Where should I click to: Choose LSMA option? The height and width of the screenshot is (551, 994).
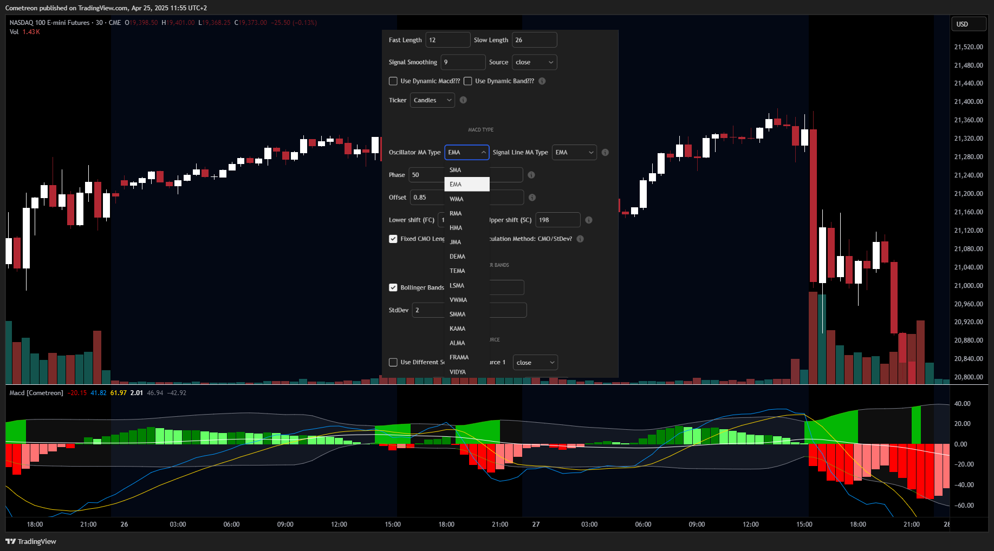(x=467, y=285)
